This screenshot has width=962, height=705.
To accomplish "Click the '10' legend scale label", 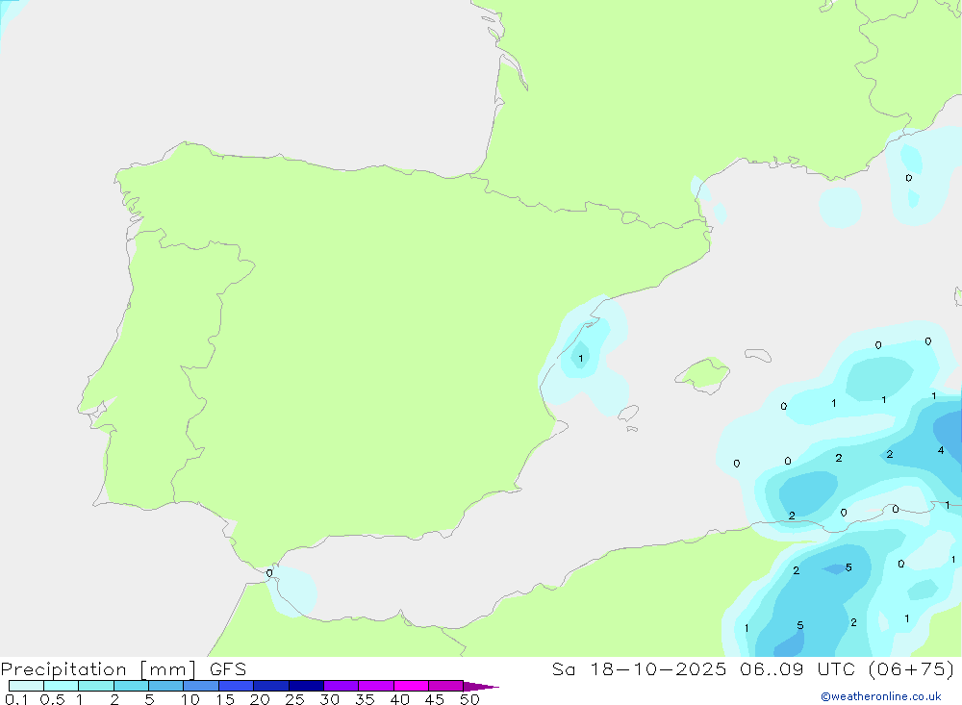I will point(190,699).
